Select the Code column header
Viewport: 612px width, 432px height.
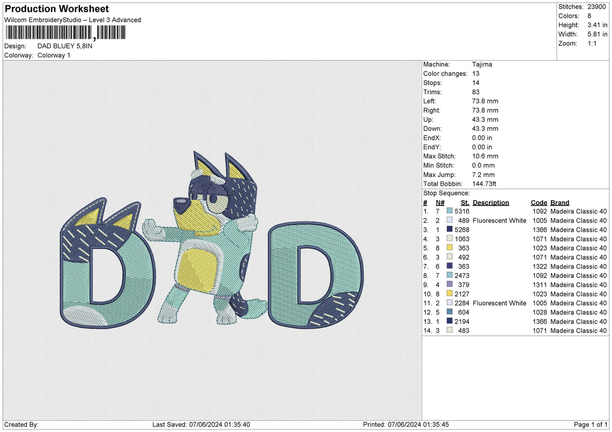[539, 203]
